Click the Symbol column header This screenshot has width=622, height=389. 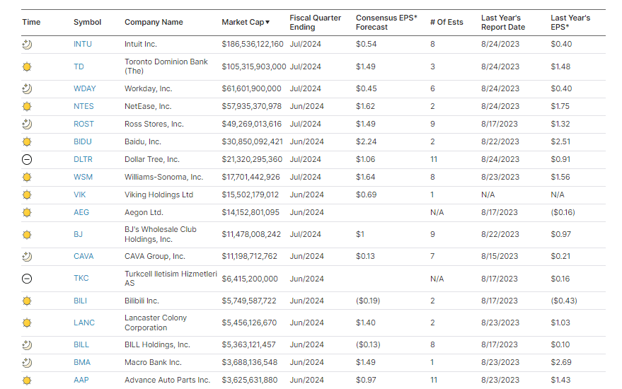click(87, 22)
